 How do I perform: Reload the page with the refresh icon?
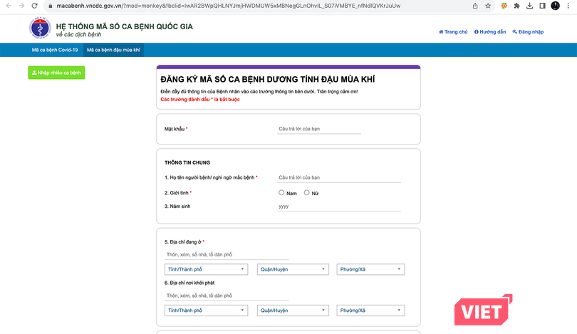click(x=34, y=6)
